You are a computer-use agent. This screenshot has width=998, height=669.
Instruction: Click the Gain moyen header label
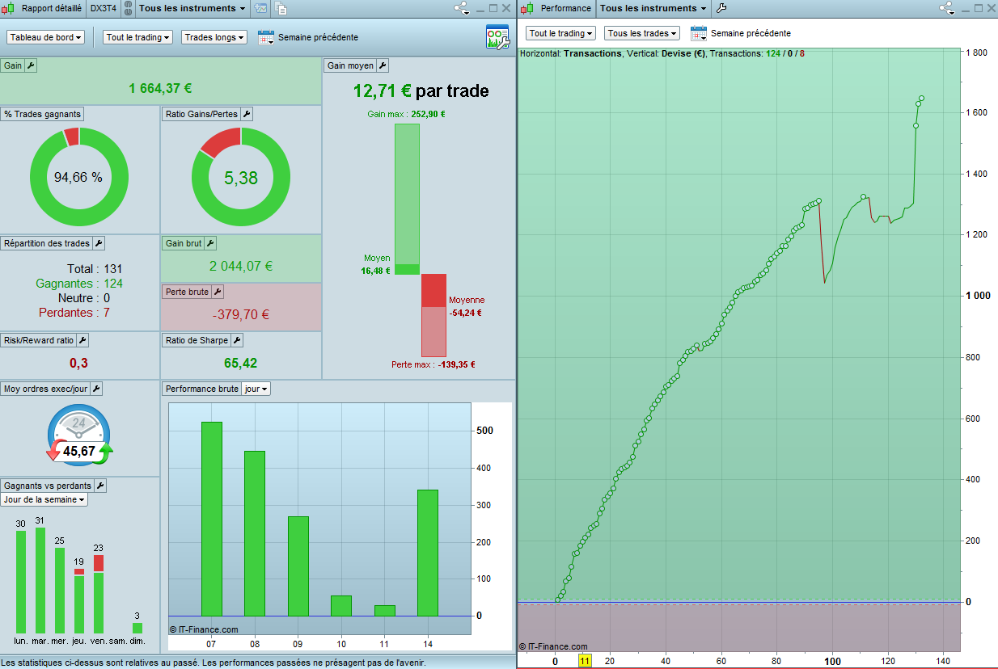[350, 65]
